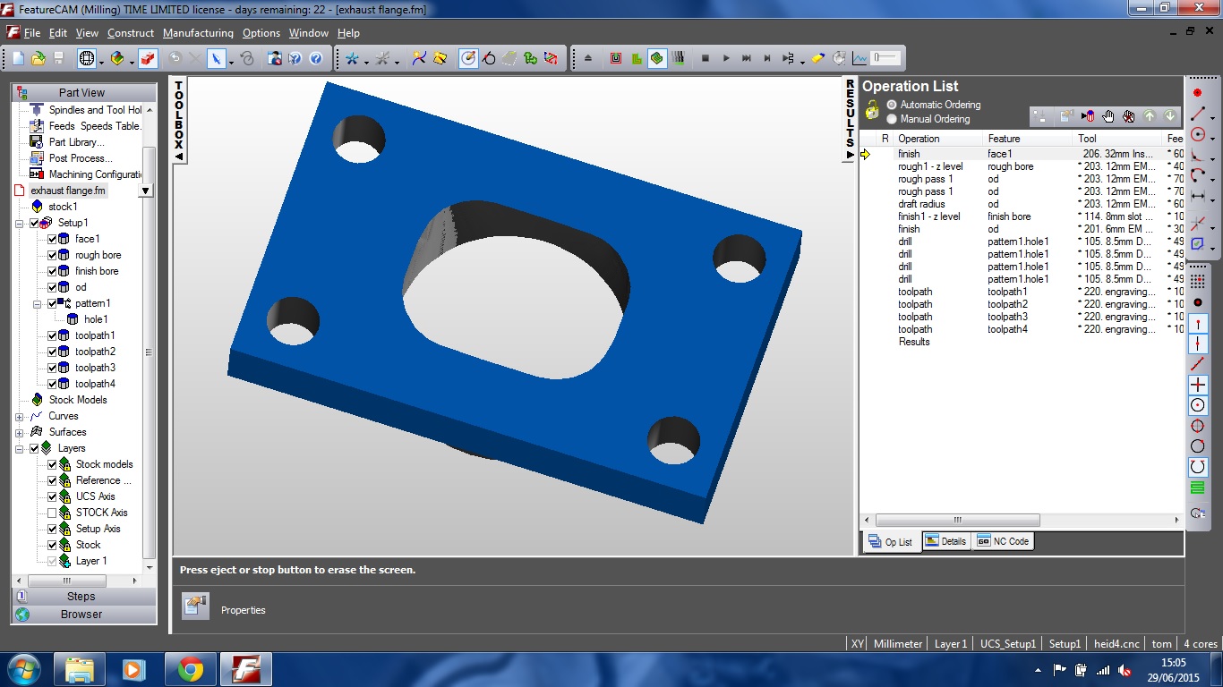The image size is (1223, 687).
Task: Click the blue Help question-mark icon
Action: [316, 58]
